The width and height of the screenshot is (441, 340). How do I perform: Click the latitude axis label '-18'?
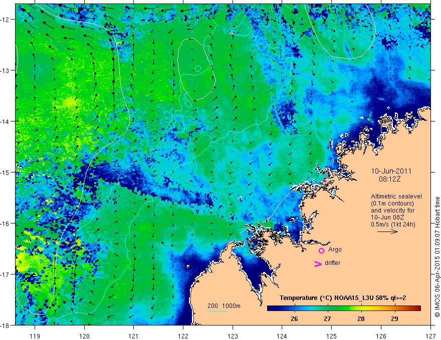click(6, 325)
